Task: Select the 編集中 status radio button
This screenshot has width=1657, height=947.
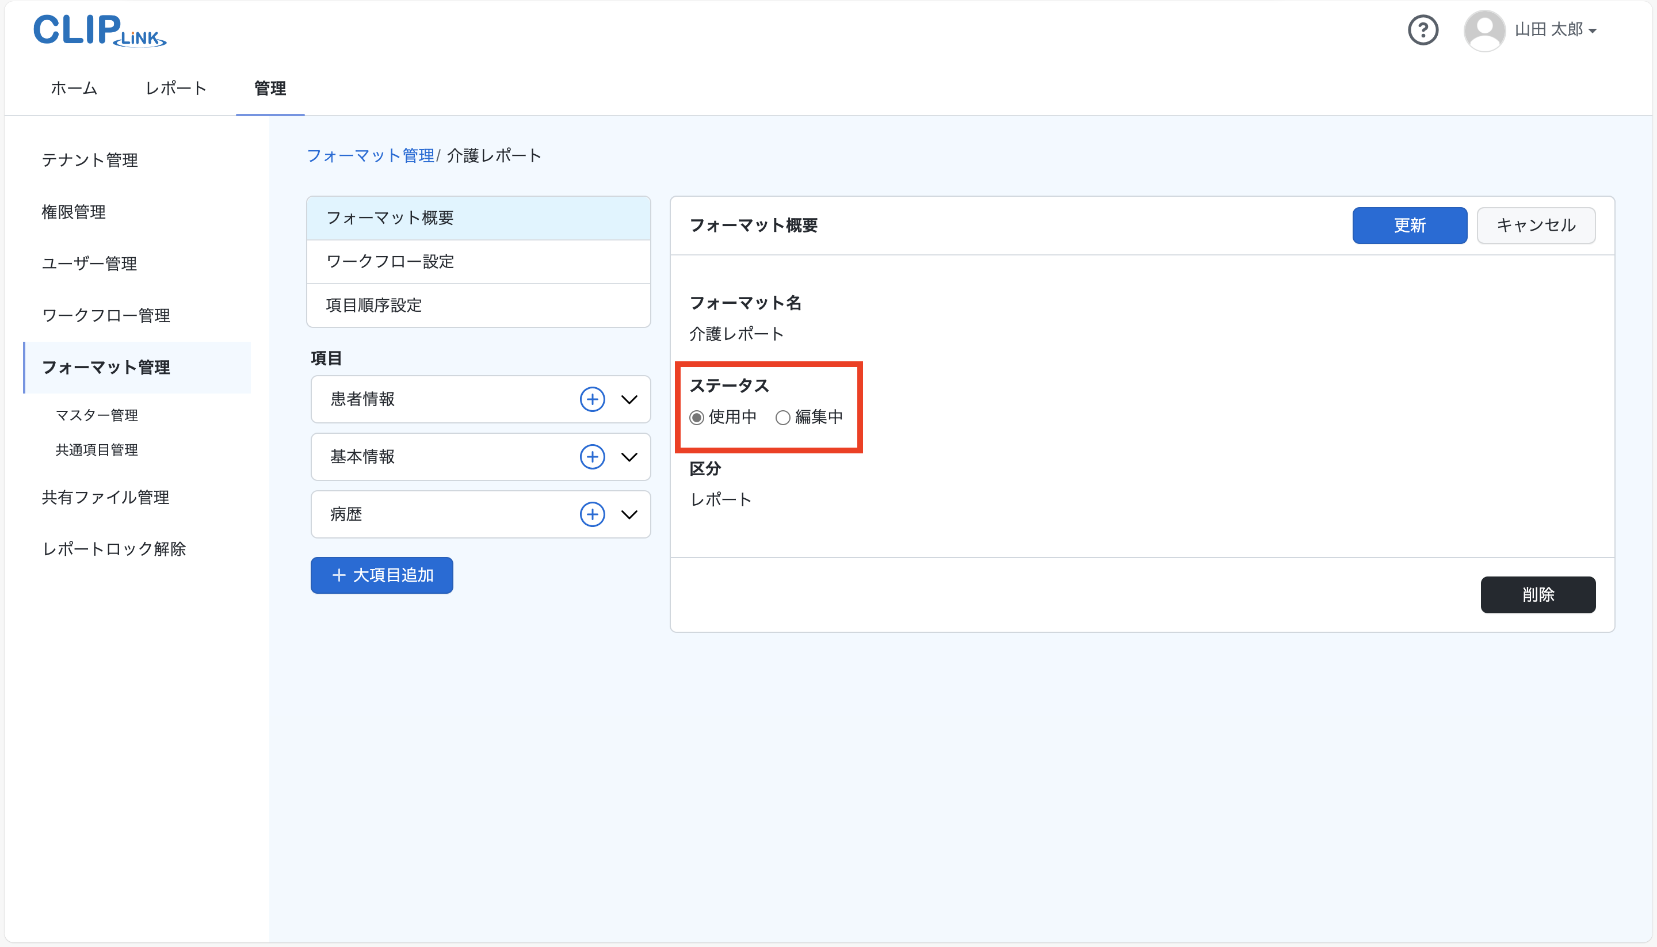Action: coord(782,418)
